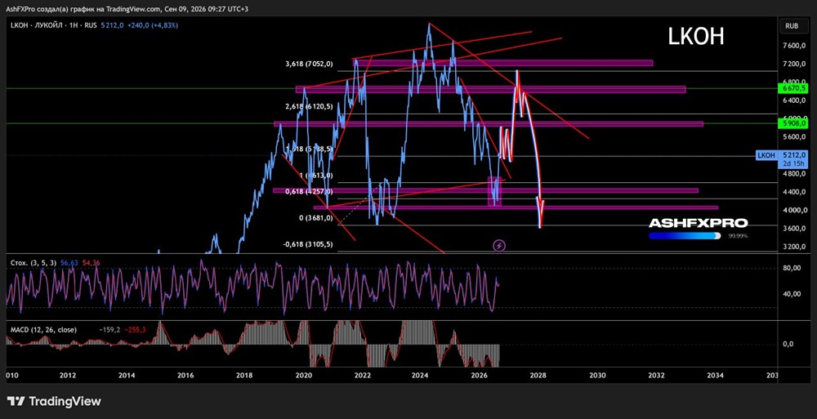Click the 2030 year on time axis
This screenshot has width=817, height=419.
pyautogui.click(x=597, y=375)
